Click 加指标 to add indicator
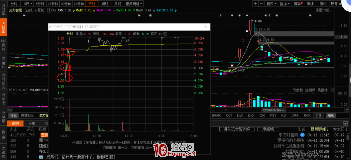This screenshot has width=351, height=160. point(310,90)
